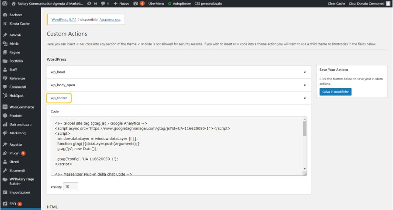Open the updates icon showing 14
The width and height of the screenshot is (393, 210).
coord(89,3)
